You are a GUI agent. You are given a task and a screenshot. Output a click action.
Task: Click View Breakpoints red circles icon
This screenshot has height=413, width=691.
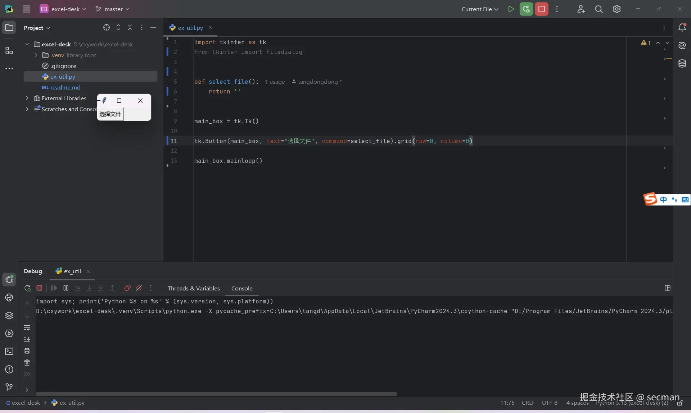127,288
